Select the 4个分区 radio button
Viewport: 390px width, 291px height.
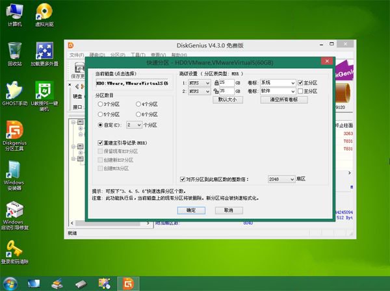pos(138,104)
